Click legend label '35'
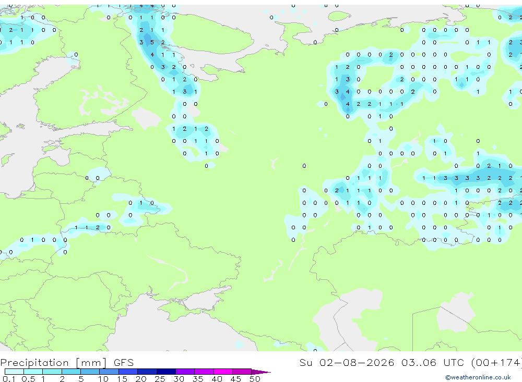The height and width of the screenshot is (382, 522). (x=198, y=379)
